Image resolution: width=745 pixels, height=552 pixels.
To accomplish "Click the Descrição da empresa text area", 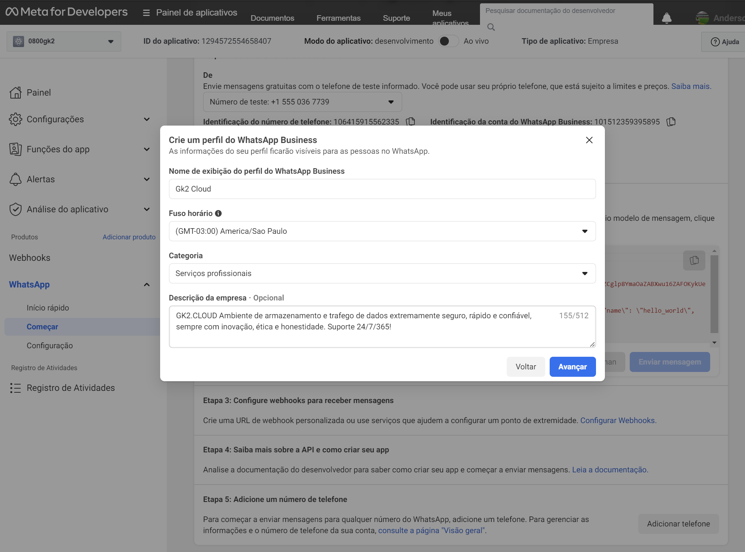I will click(382, 327).
